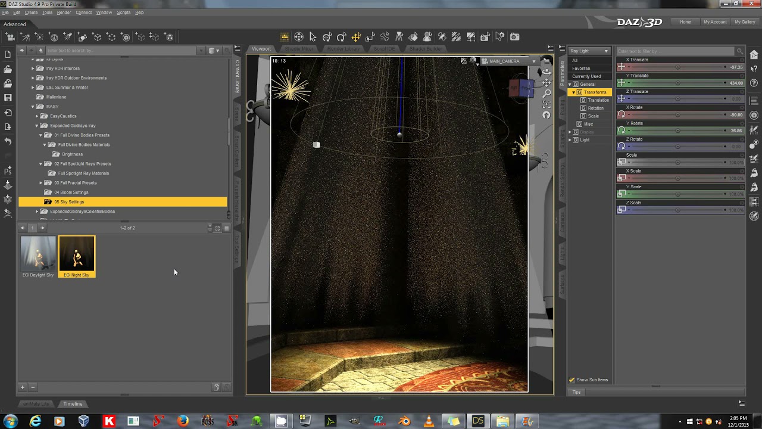Click the viewport Orbit control icon
This screenshot has height=429, width=762.
546,72
